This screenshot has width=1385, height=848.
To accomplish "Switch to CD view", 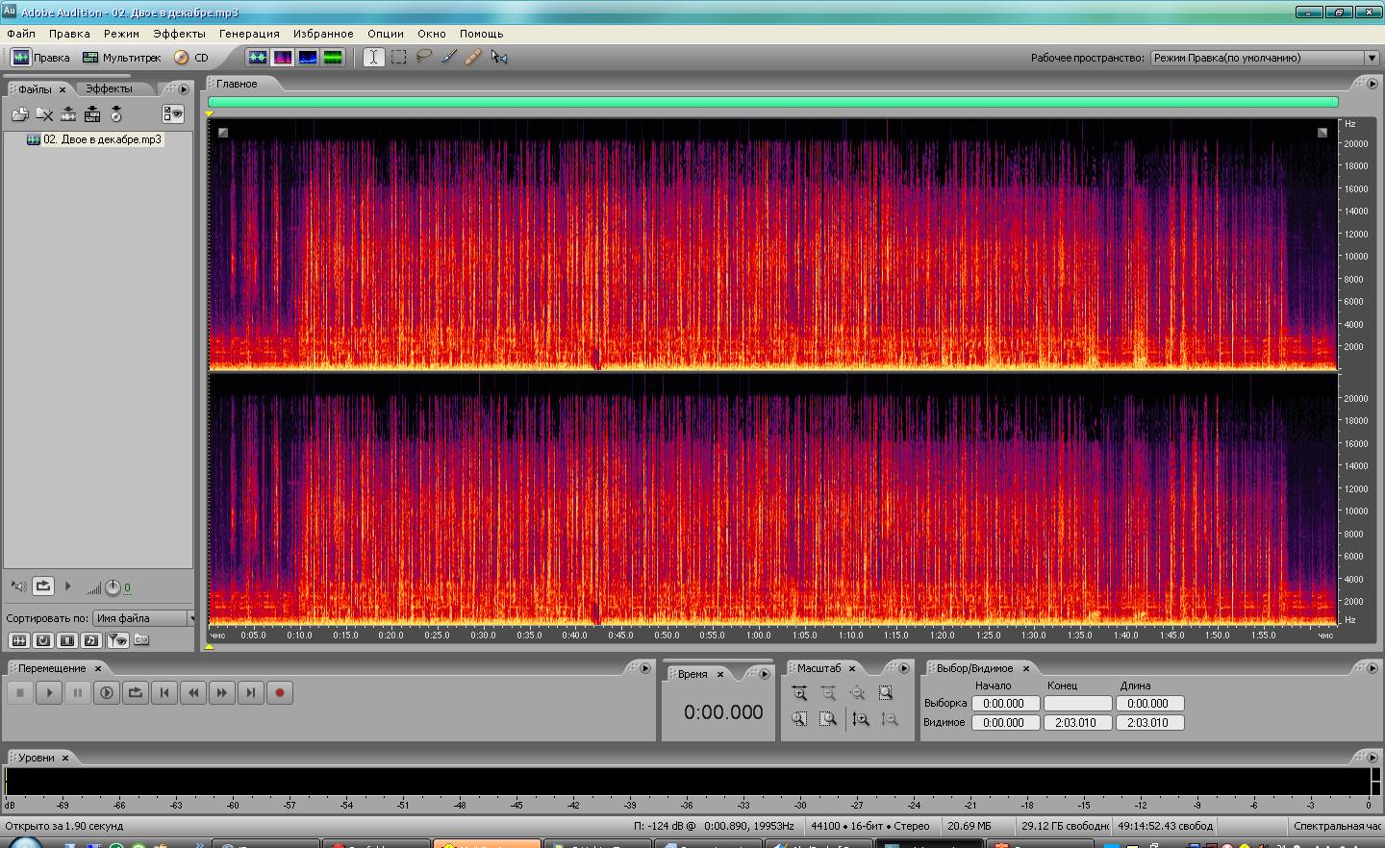I will [x=191, y=58].
